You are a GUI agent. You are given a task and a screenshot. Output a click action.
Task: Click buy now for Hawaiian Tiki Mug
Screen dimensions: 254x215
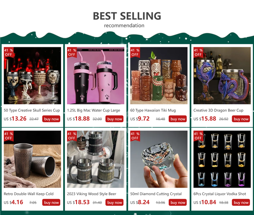point(177,119)
